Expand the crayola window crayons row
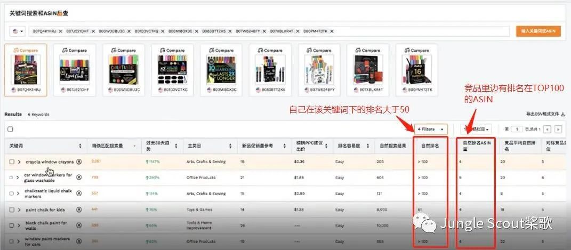 click(19, 162)
